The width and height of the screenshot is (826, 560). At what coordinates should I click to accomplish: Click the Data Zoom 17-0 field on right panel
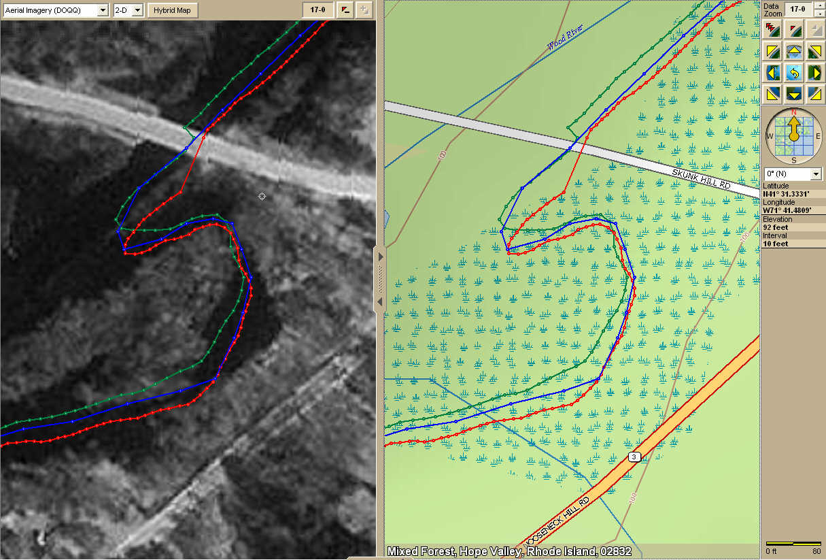tap(798, 9)
